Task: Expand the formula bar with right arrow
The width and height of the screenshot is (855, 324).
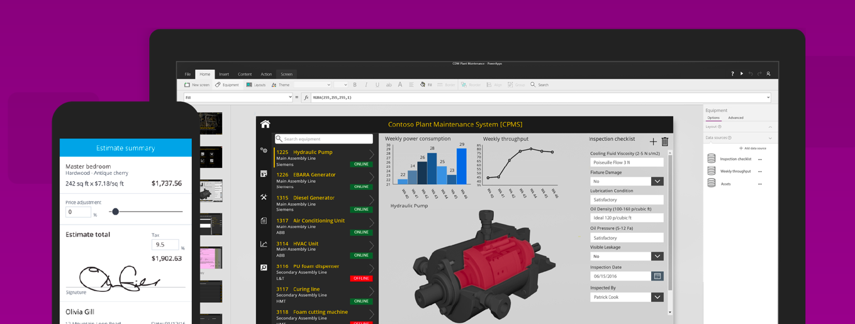Action: (x=768, y=98)
